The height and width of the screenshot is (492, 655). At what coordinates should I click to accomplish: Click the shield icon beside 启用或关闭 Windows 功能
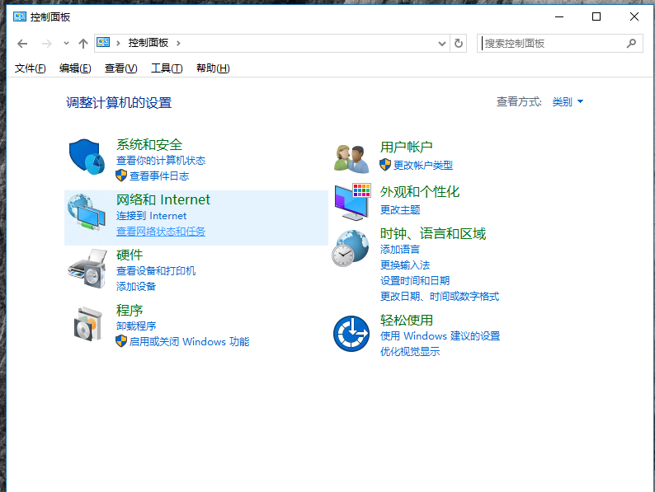(121, 341)
